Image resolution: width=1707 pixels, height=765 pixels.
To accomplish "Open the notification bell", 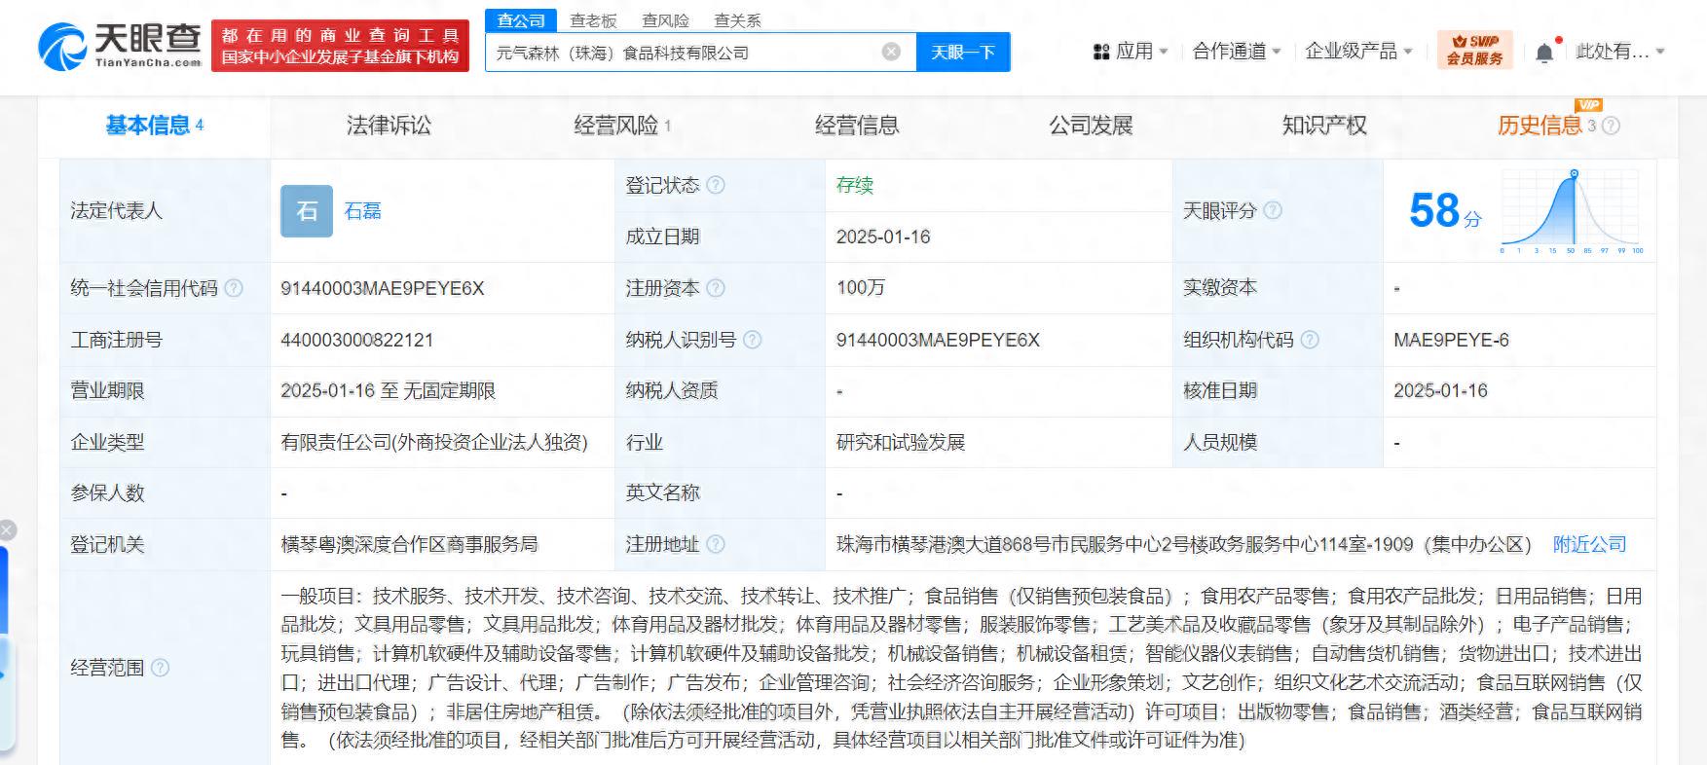I will (x=1544, y=53).
